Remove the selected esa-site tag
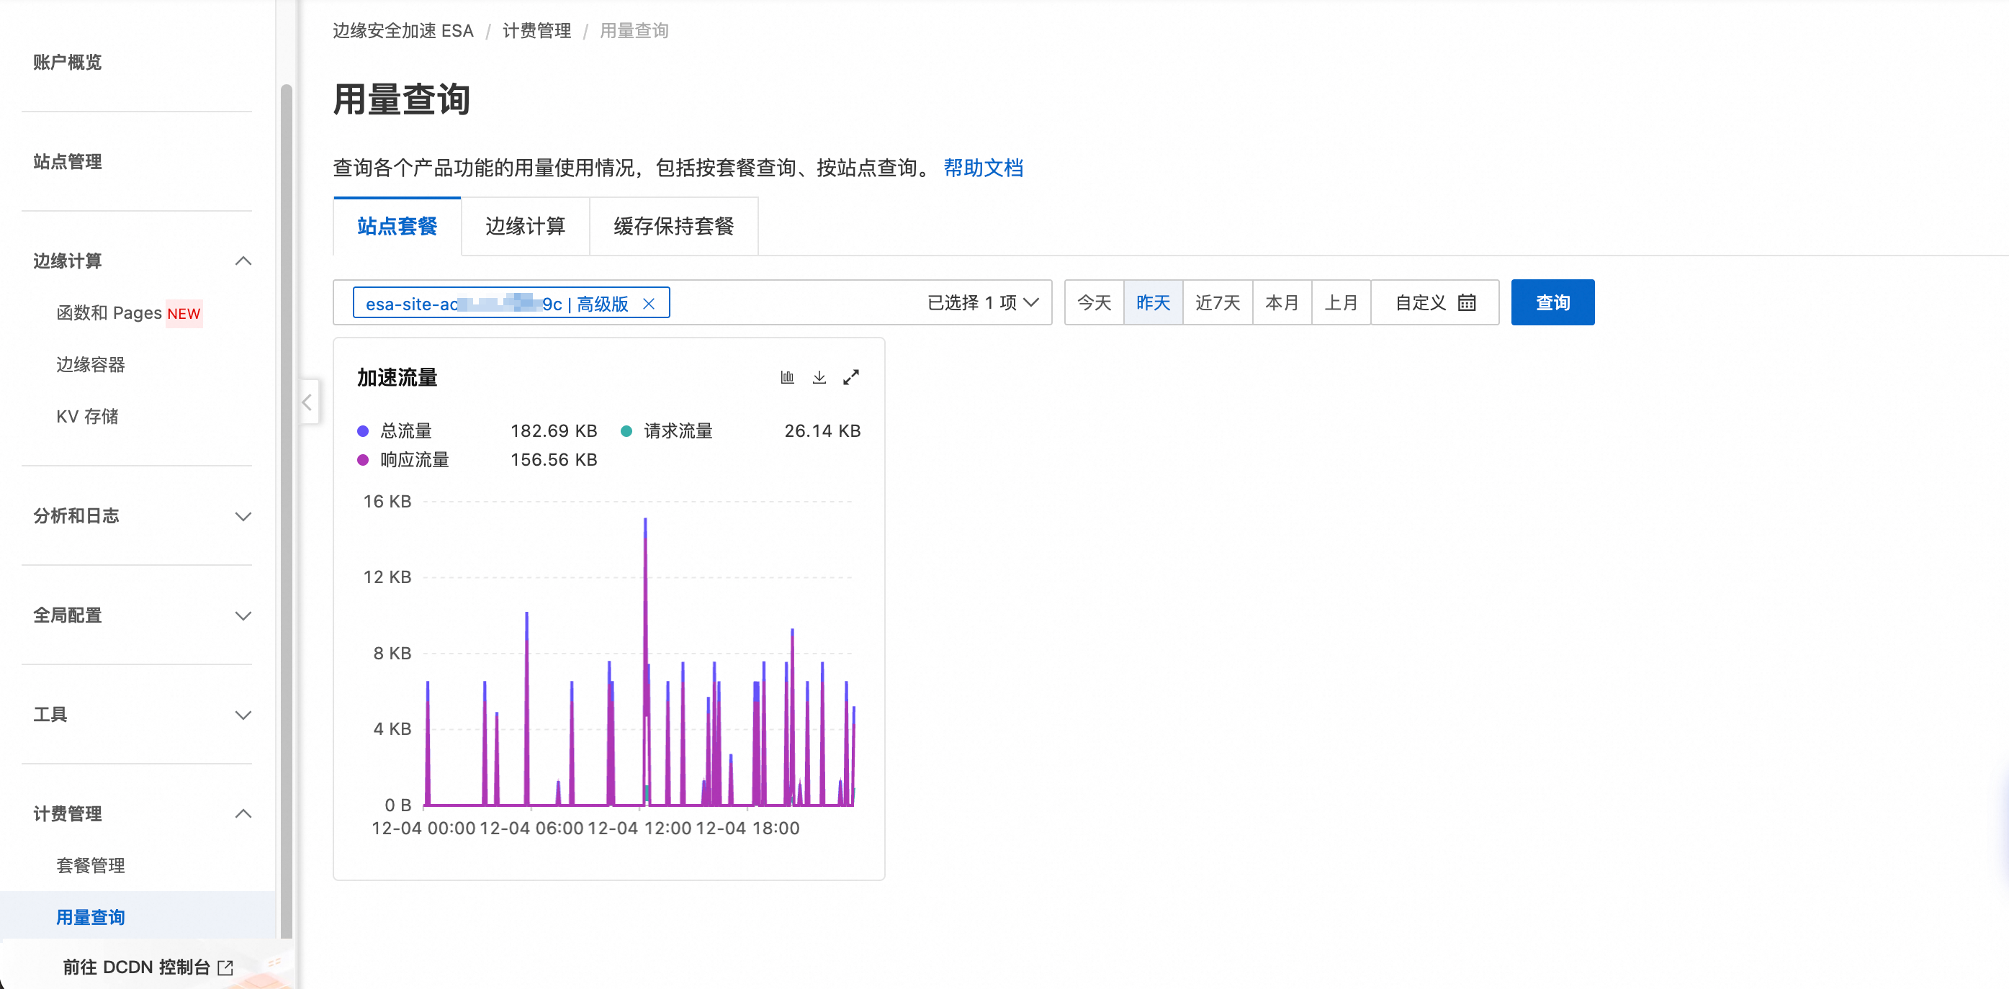This screenshot has height=989, width=2009. click(649, 304)
